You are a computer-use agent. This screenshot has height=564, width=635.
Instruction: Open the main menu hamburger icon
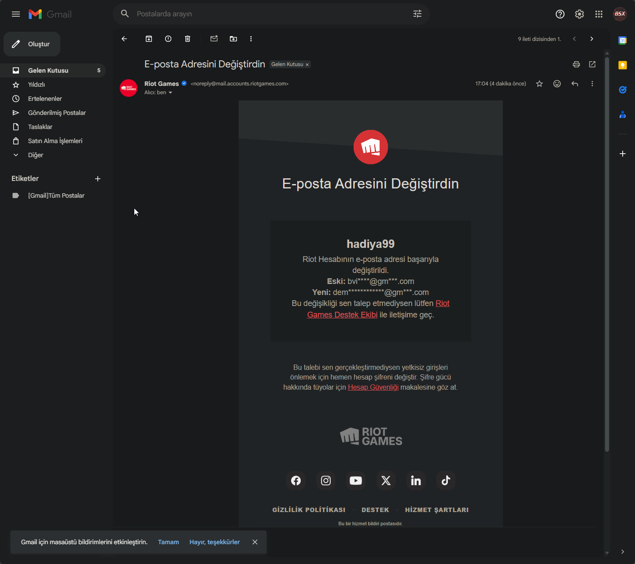click(16, 14)
